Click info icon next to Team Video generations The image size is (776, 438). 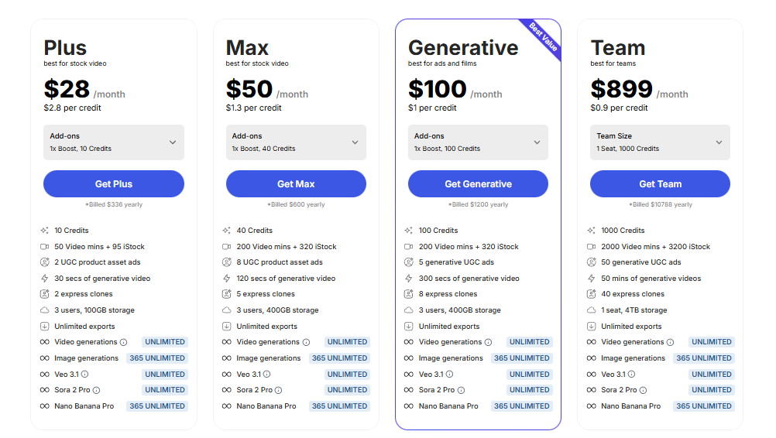(670, 342)
